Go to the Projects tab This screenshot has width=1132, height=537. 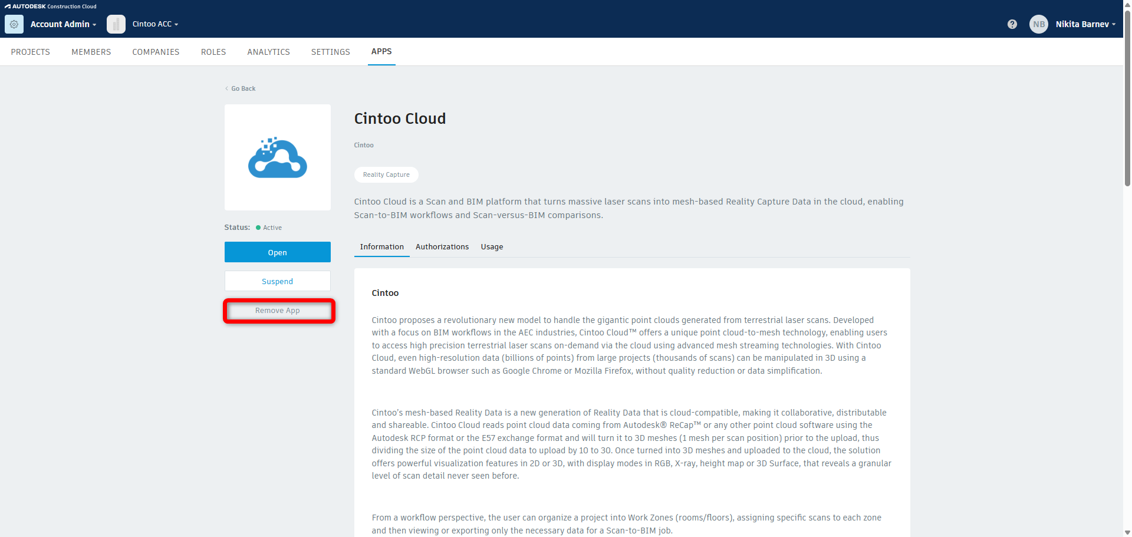31,52
